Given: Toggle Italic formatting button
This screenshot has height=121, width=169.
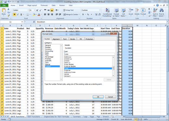Looking at the screenshot, I should (18, 14).
